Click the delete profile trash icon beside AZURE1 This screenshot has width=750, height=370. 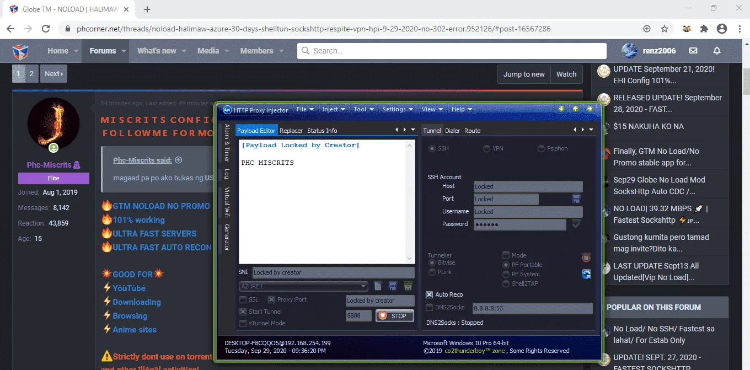(408, 286)
